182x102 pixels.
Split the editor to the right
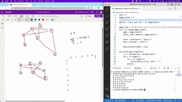[175, 8]
